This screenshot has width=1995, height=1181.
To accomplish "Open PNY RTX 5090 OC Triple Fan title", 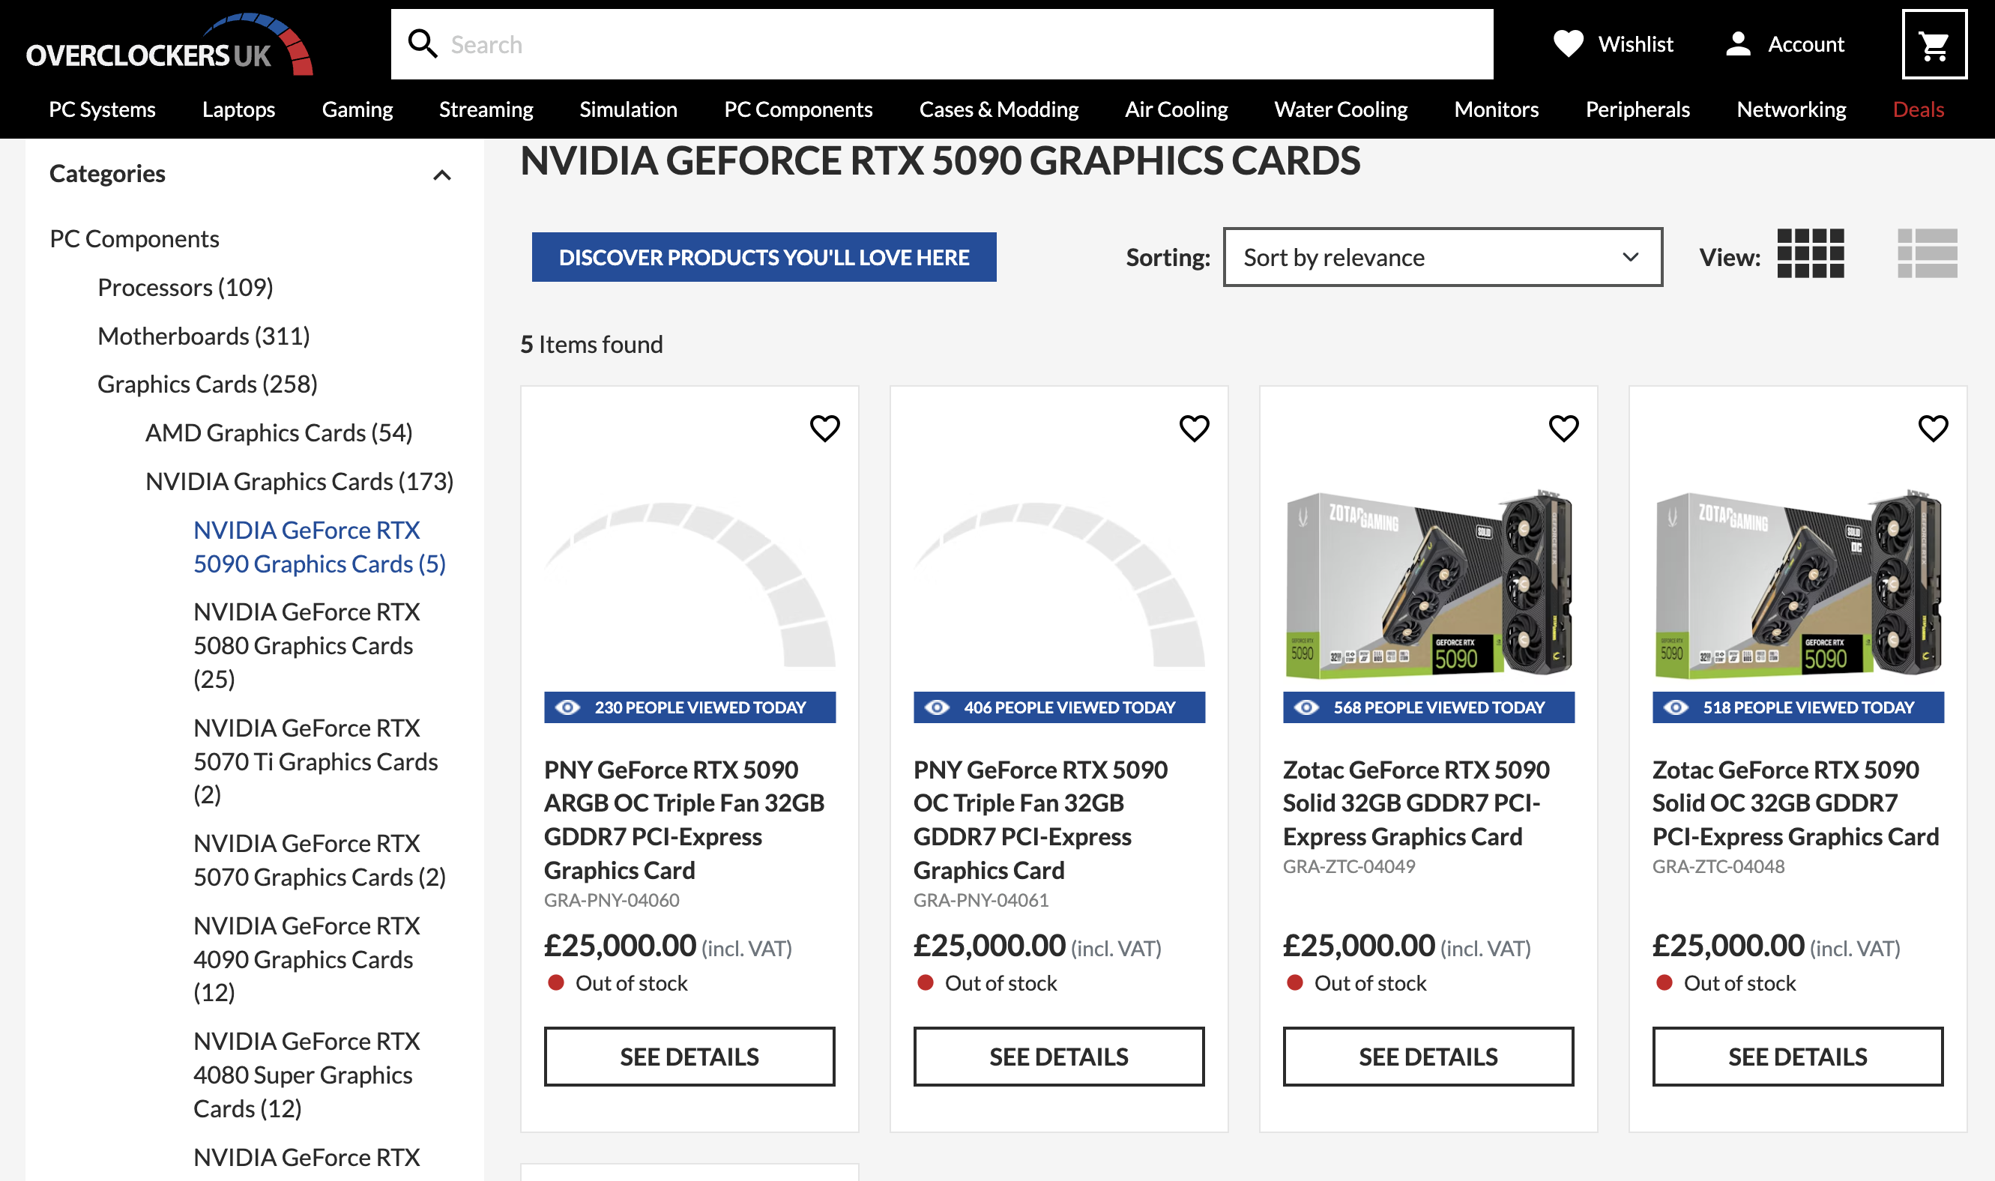I will [x=1040, y=820].
